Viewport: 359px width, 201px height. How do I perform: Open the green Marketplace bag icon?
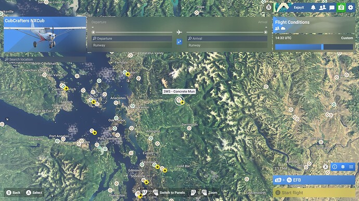click(341, 8)
